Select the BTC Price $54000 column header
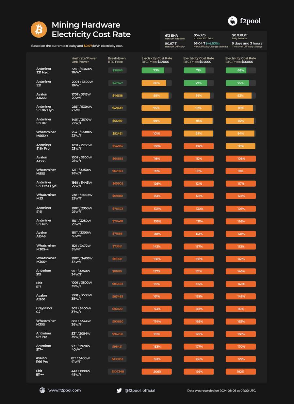 199,60
